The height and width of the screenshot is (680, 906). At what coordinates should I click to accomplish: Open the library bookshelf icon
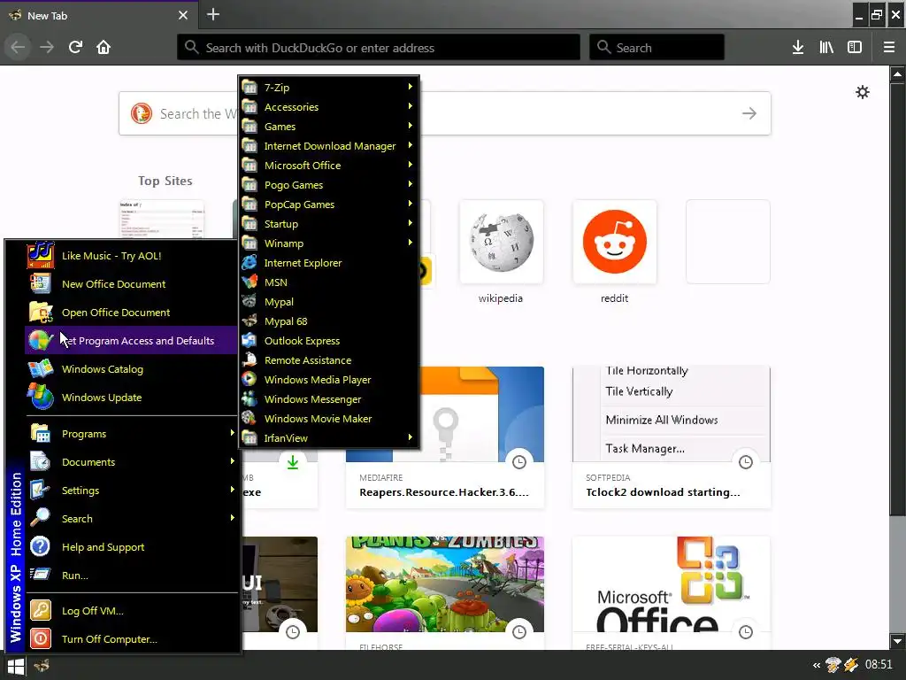(826, 48)
